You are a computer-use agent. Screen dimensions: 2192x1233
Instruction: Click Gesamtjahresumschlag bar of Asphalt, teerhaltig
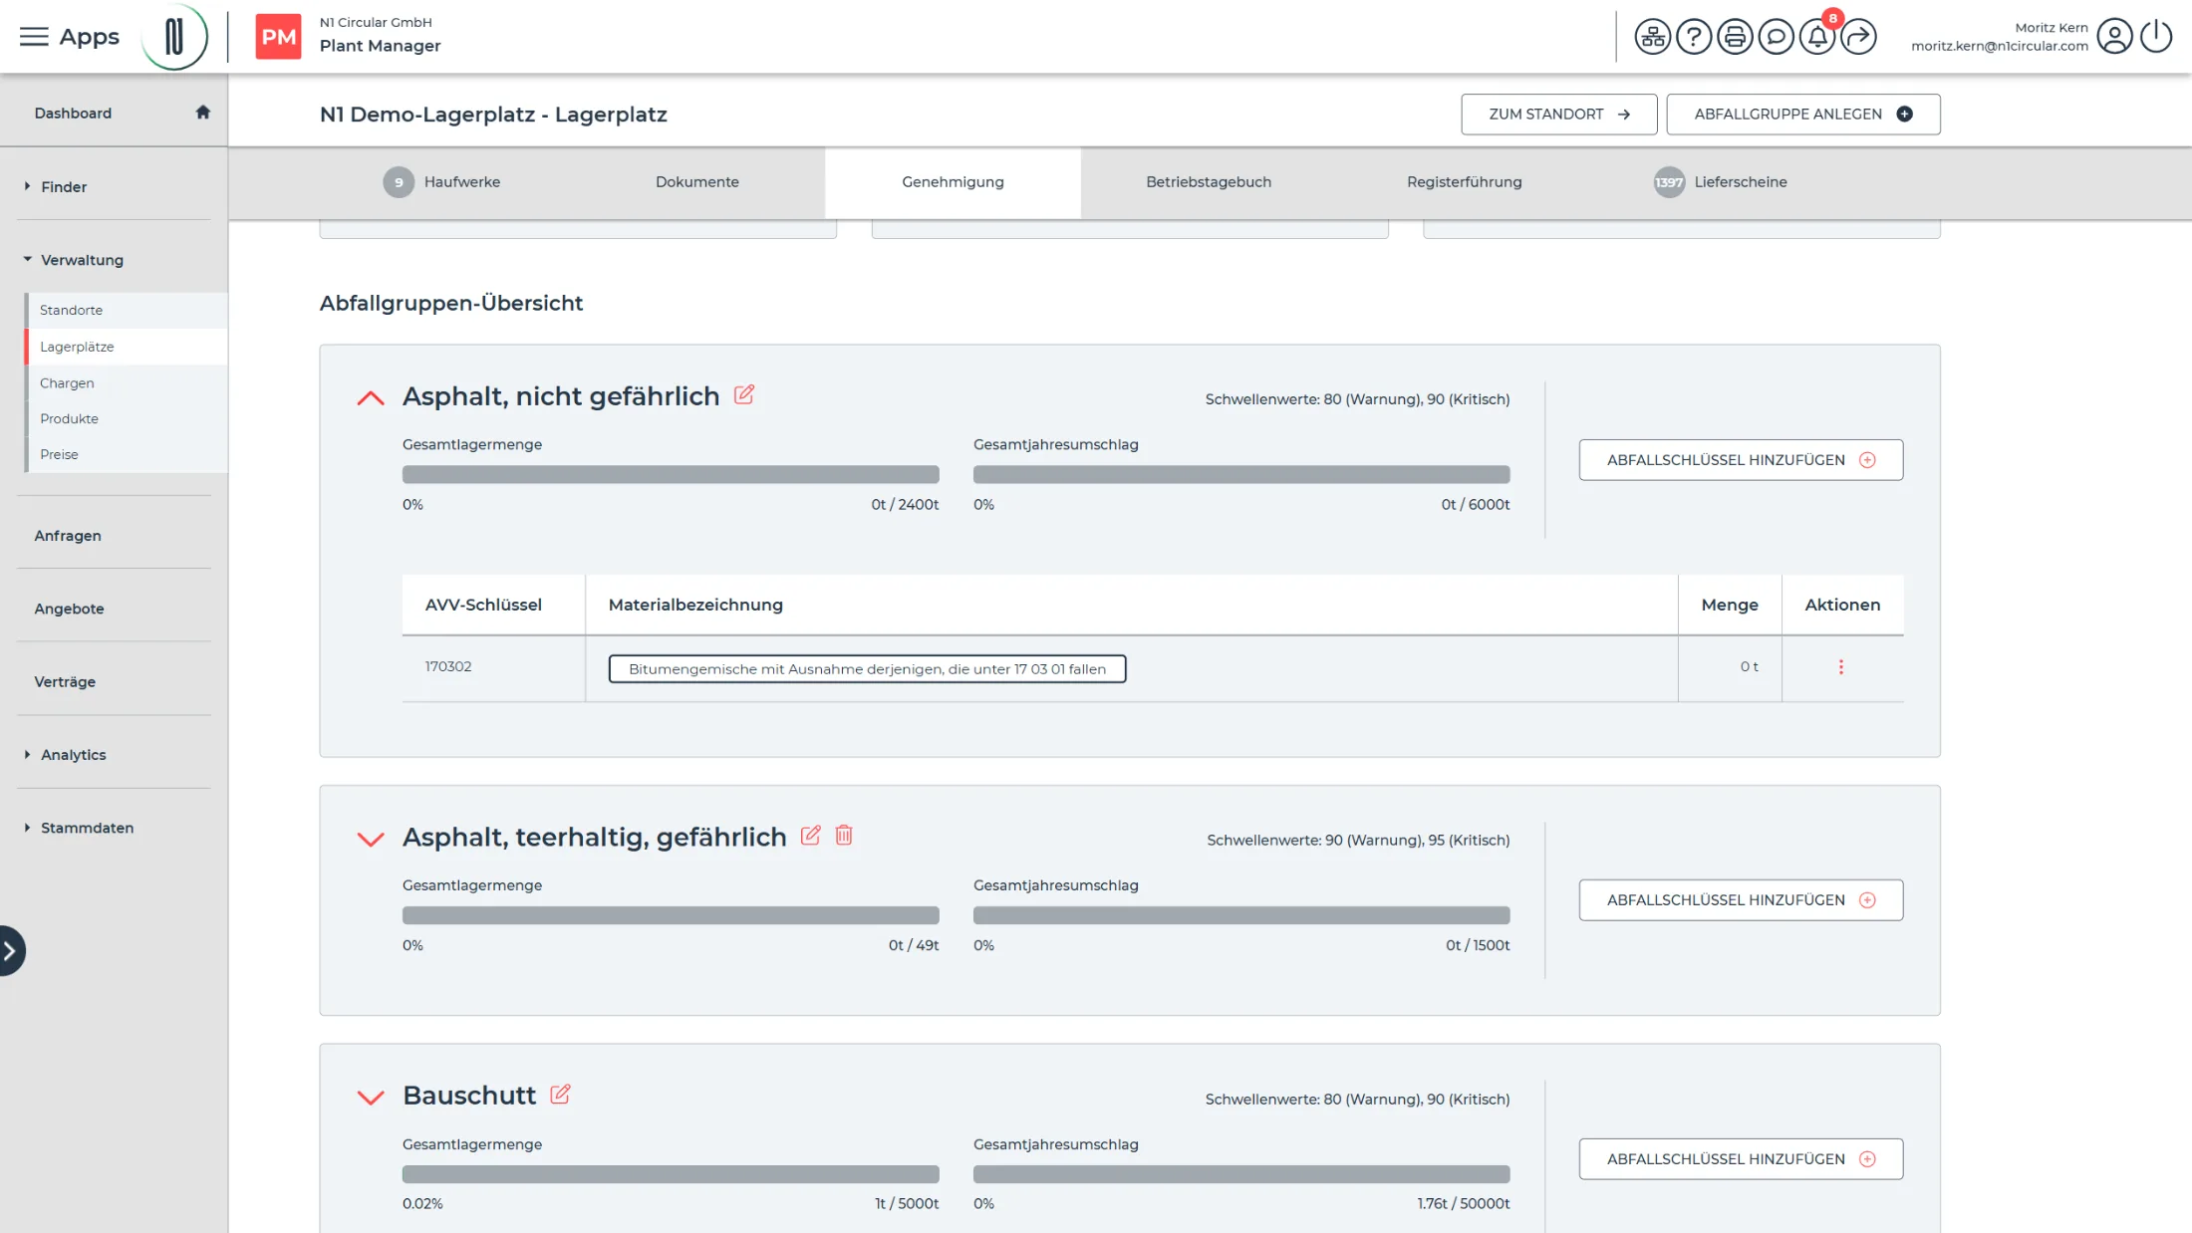1241,915
